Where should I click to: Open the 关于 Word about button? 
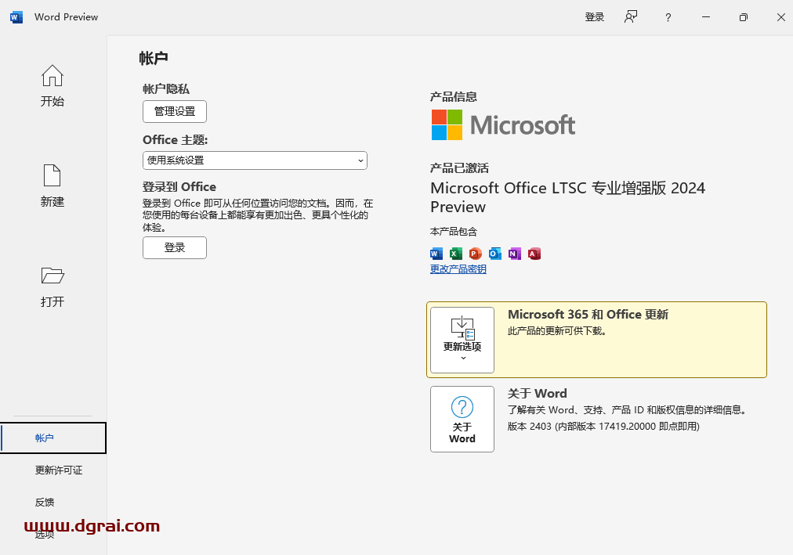[x=462, y=419]
